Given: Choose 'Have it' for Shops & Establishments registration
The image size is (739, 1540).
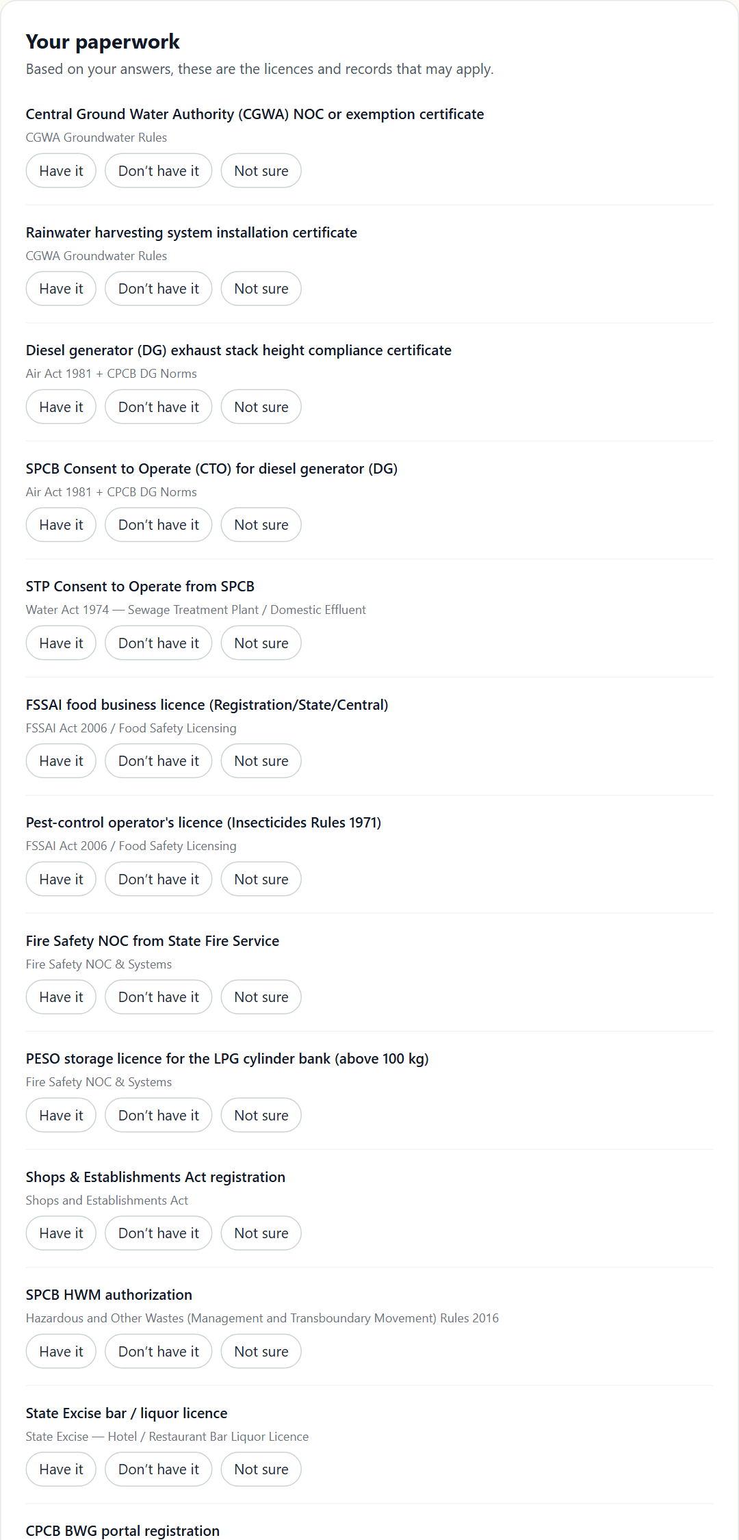Looking at the screenshot, I should (x=61, y=1233).
